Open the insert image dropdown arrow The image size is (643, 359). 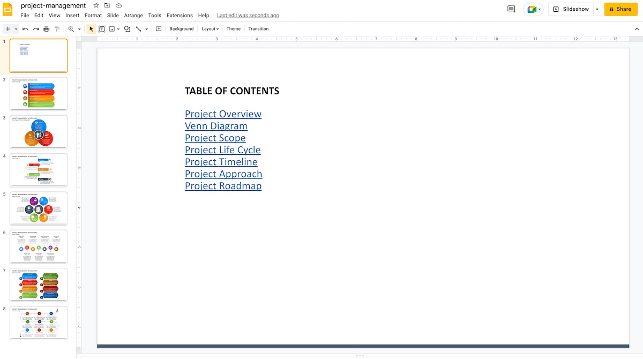118,29
